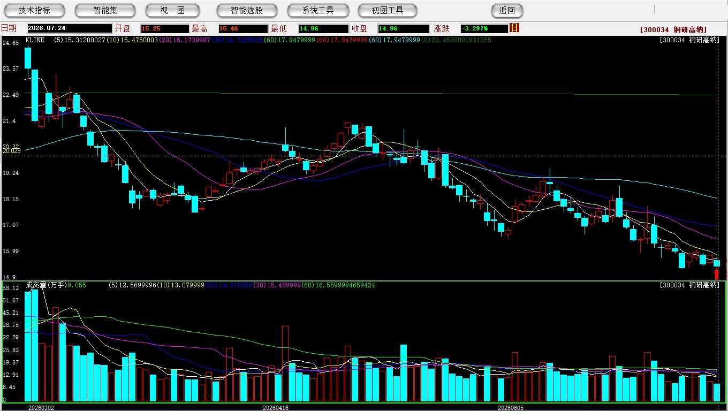Click the 日期 field showing 2026.07.24
The image size is (728, 411).
tap(69, 28)
